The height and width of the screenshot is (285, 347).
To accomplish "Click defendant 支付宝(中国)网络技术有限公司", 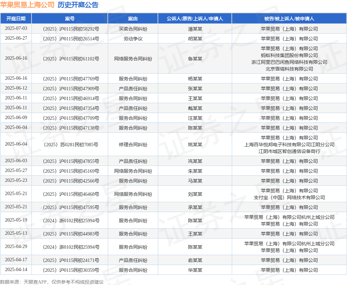I will tap(289, 197).
